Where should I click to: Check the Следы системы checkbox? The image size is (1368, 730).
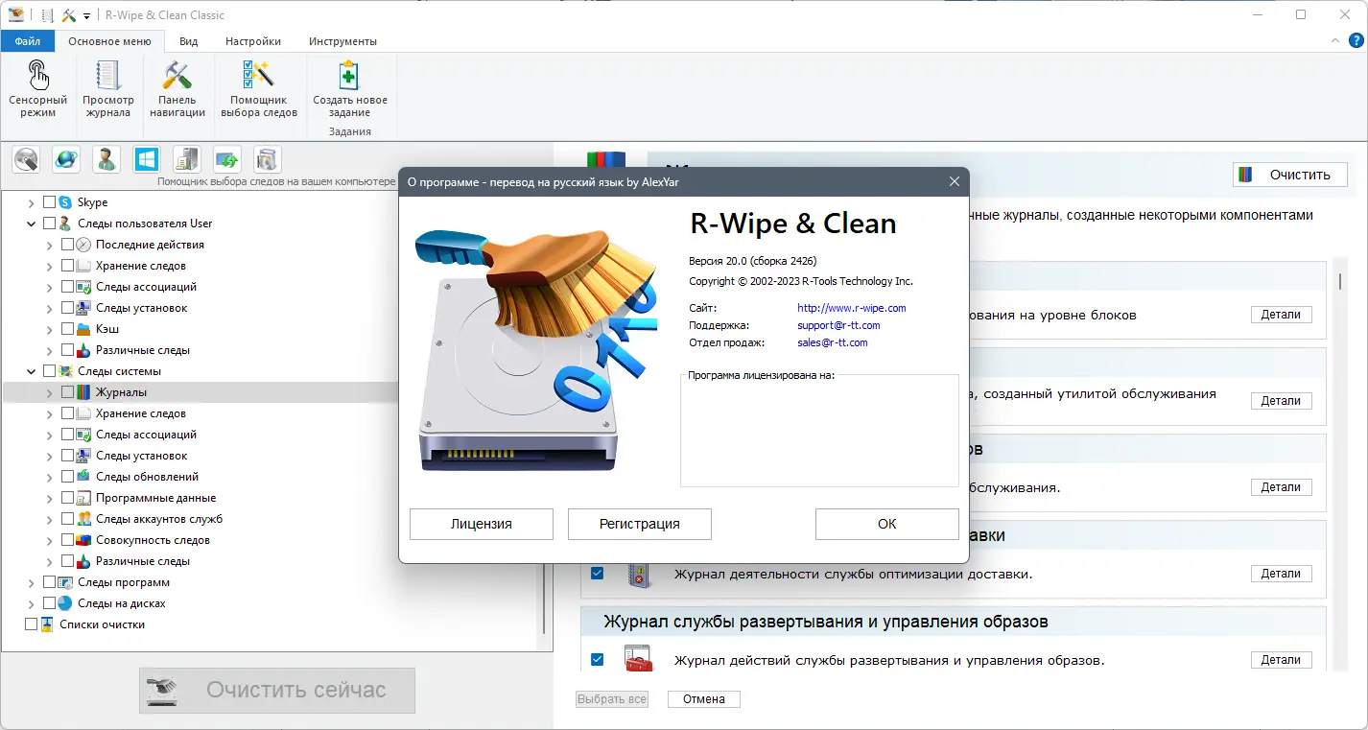point(49,371)
